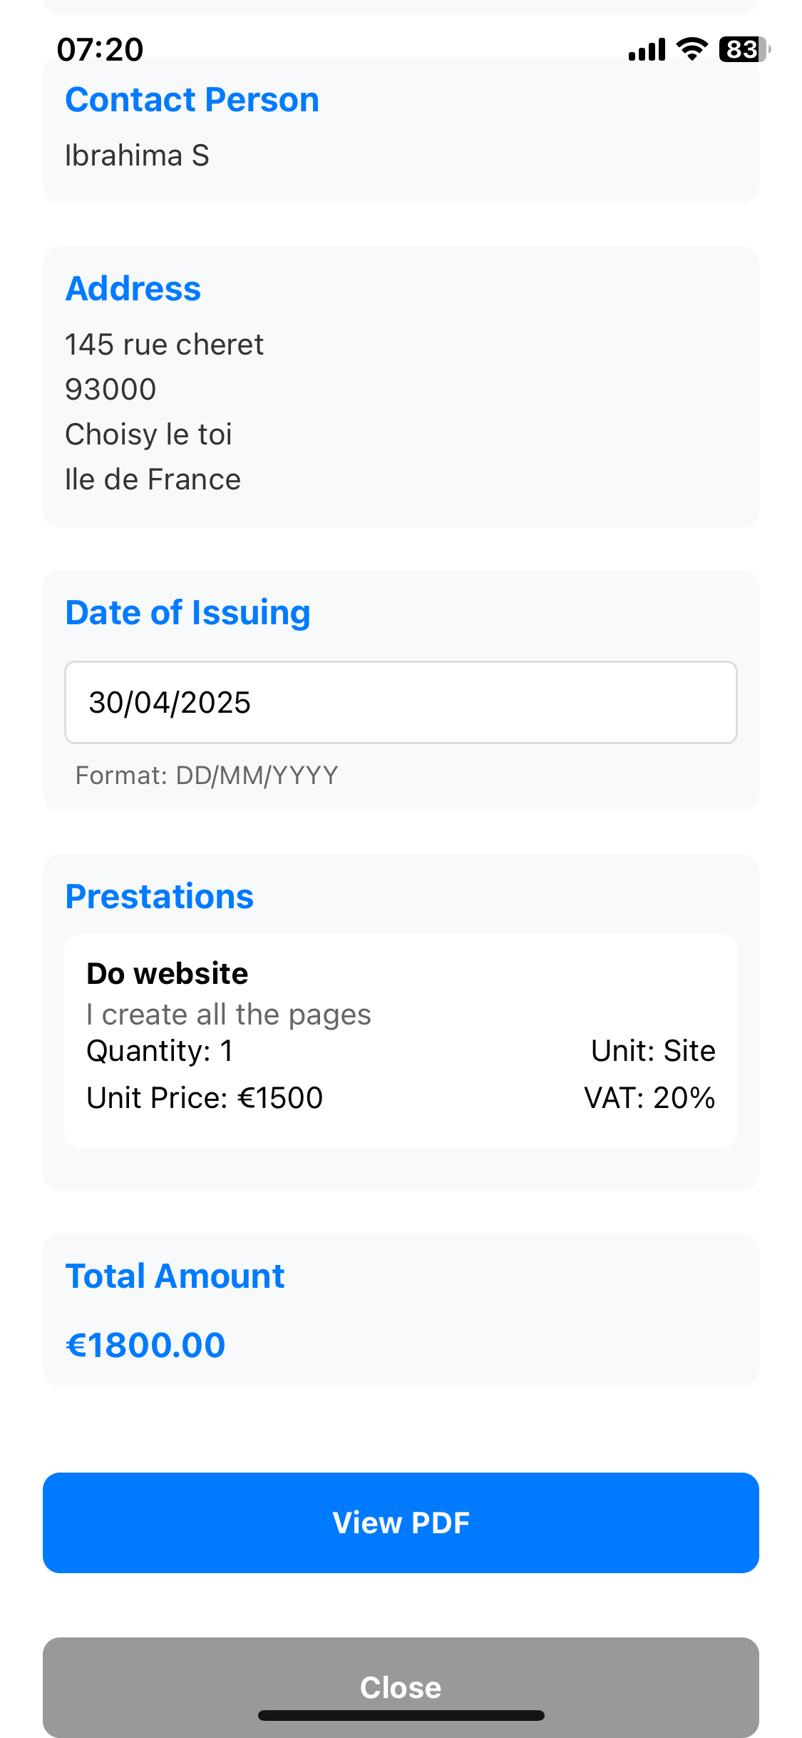Tap the city Choisy le toi
The height and width of the screenshot is (1738, 802).
[x=148, y=434]
